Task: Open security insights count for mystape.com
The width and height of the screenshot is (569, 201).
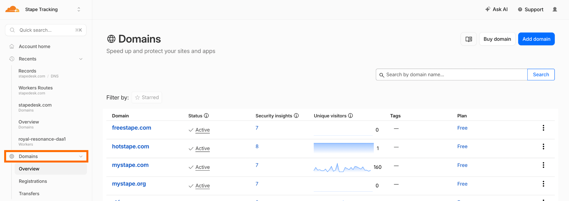Action: 257,165
